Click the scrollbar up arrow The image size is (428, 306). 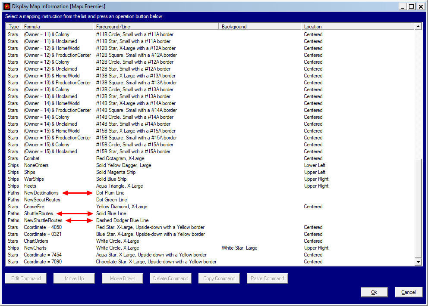418,27
